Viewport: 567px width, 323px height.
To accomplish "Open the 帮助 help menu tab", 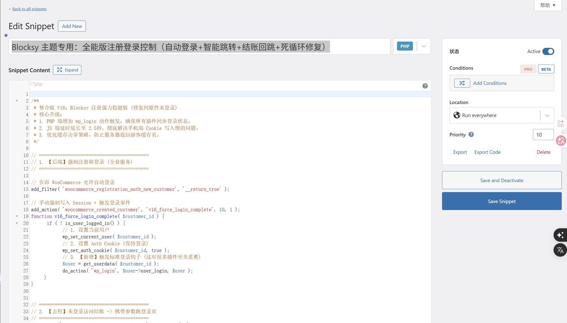I will (548, 5).
